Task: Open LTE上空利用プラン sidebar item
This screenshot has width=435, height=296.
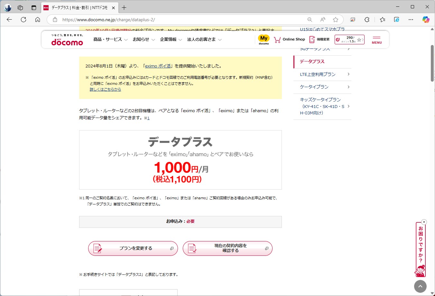Action: pos(322,74)
